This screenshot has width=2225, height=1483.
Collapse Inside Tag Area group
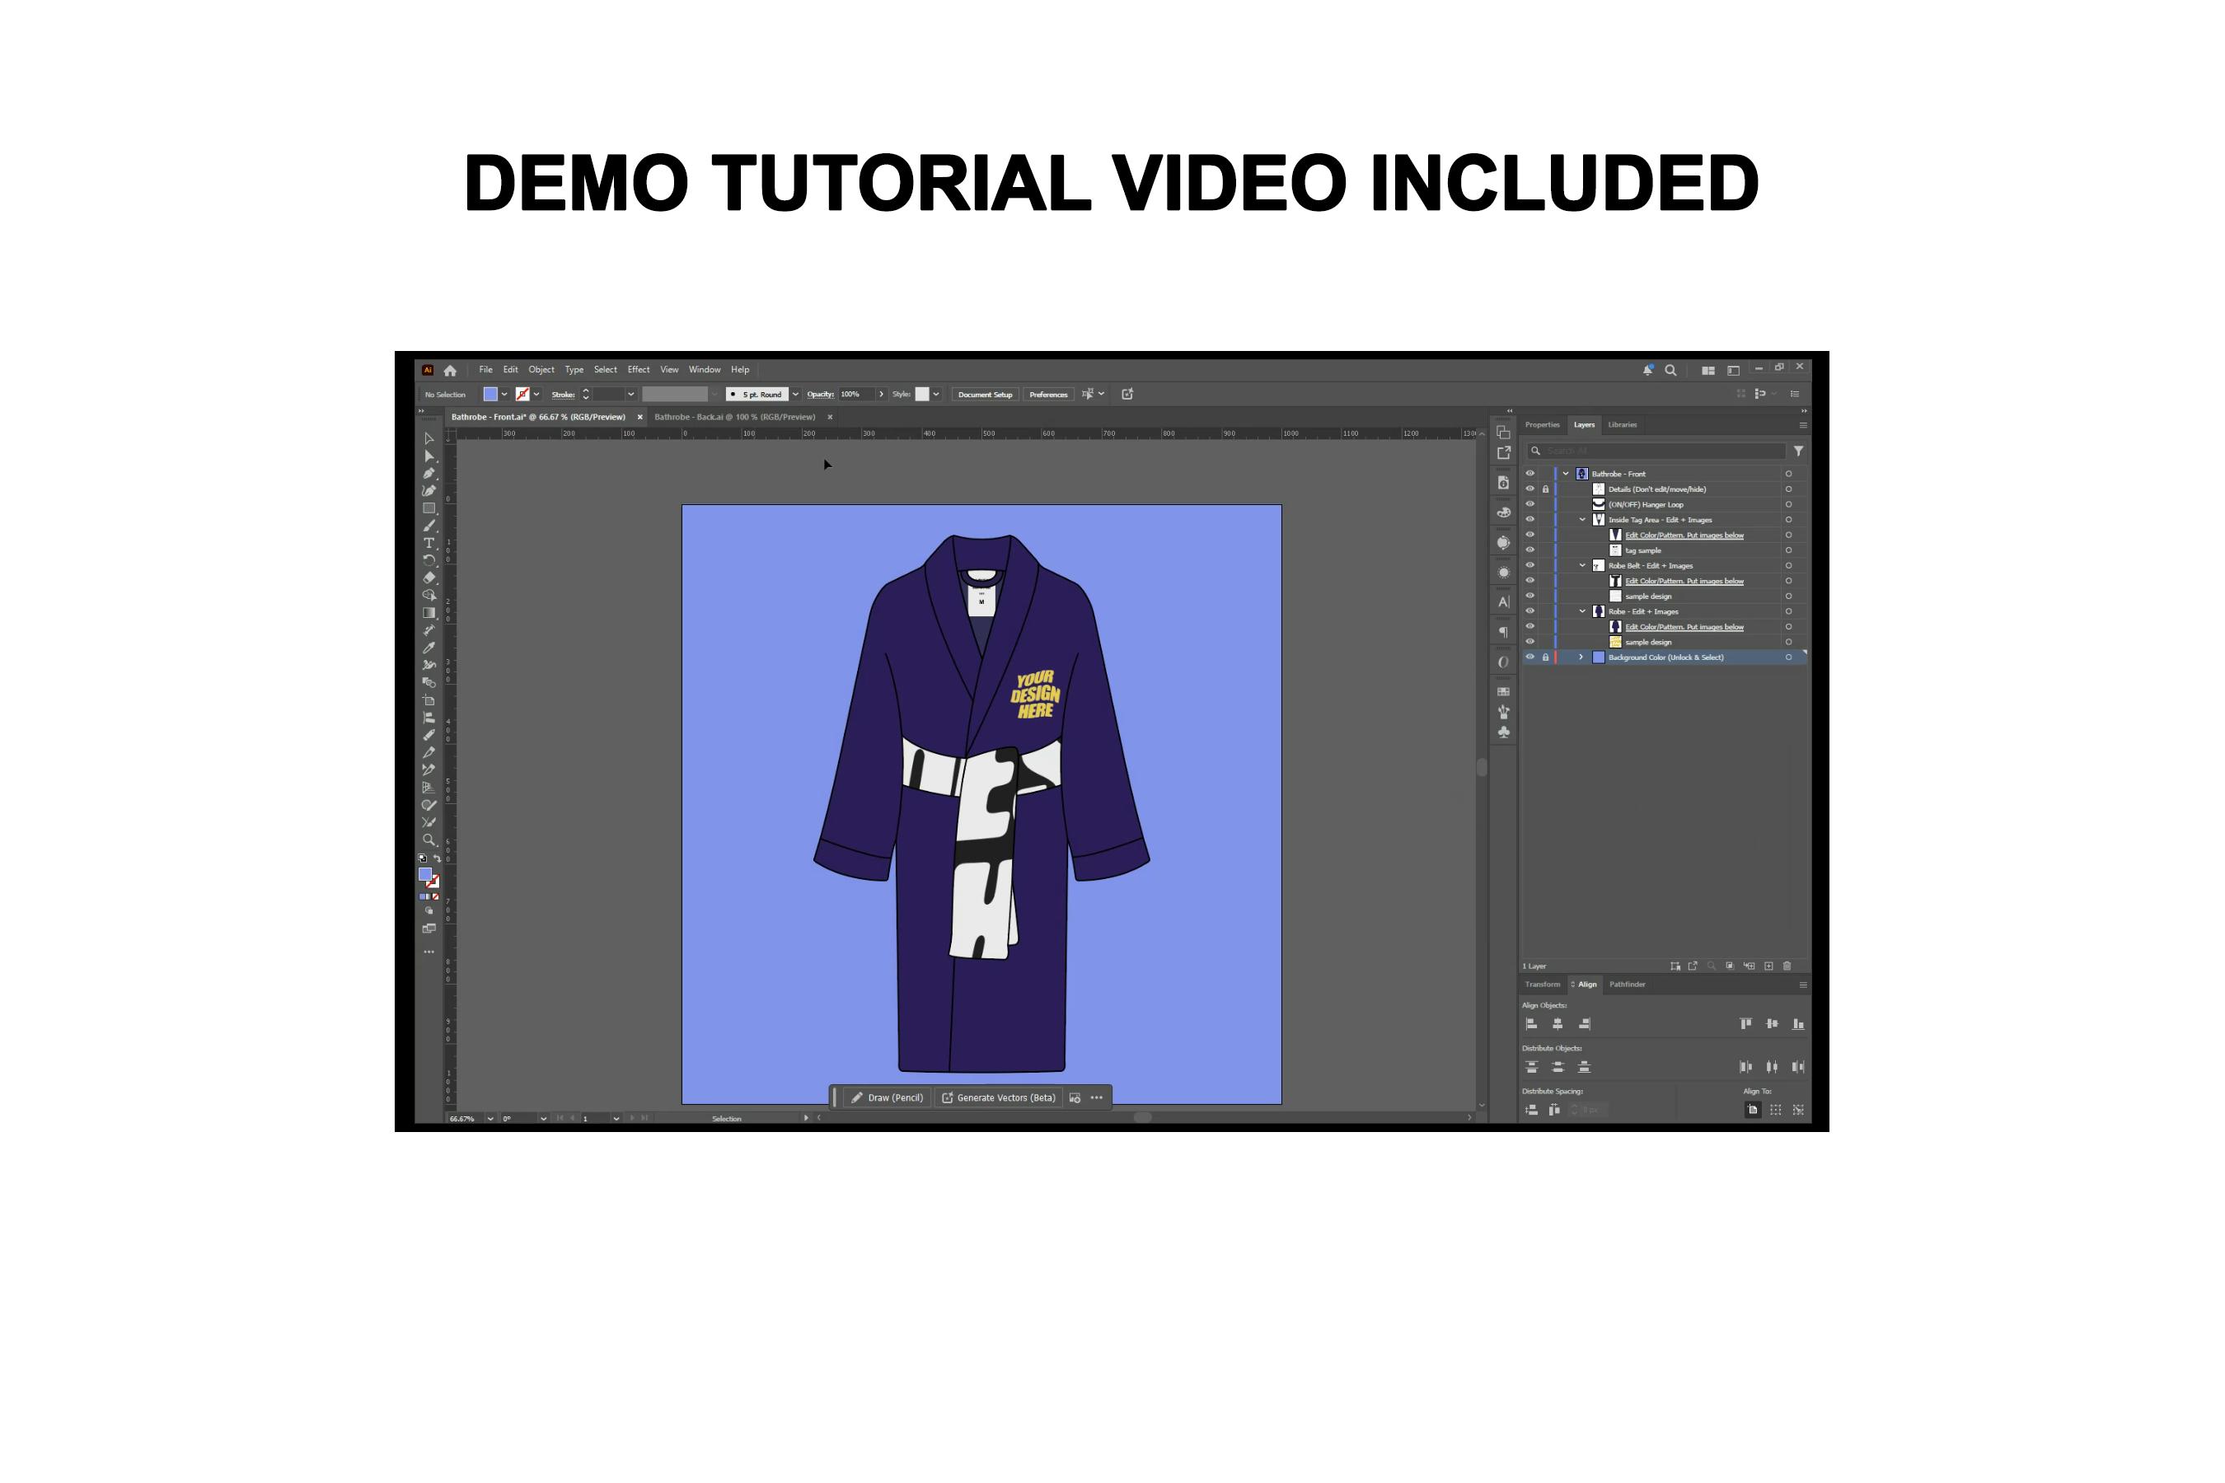[1581, 519]
